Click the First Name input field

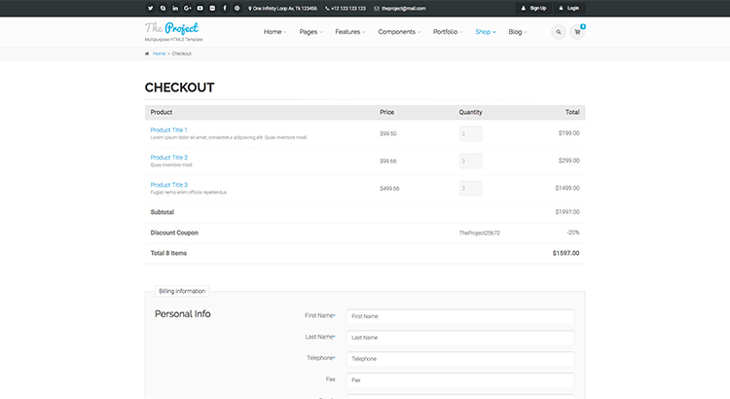[x=459, y=316]
